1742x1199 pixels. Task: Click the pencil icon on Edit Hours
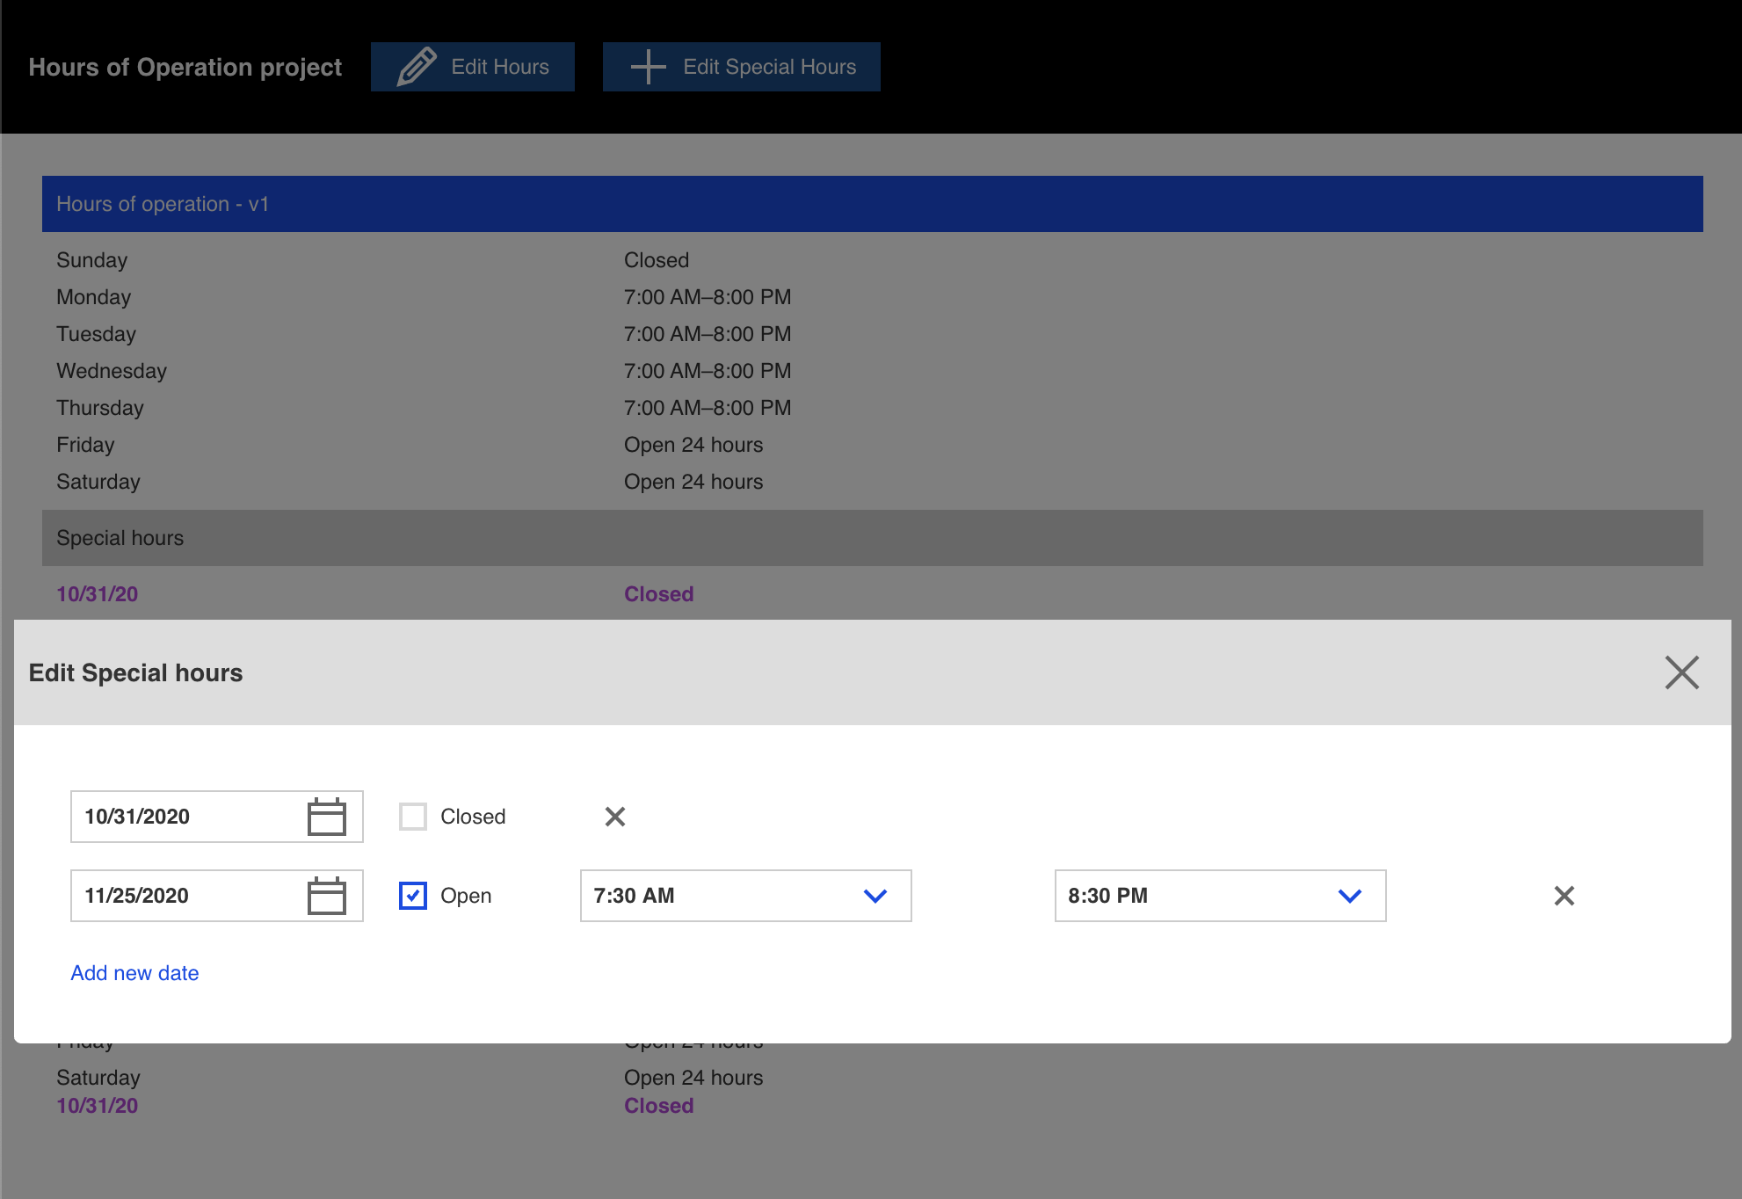coord(416,67)
